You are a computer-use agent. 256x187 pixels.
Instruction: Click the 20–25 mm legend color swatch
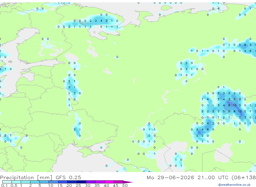point(72,182)
